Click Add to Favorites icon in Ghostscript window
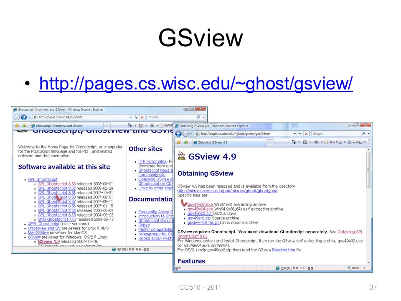401x301 pixels. point(24,125)
